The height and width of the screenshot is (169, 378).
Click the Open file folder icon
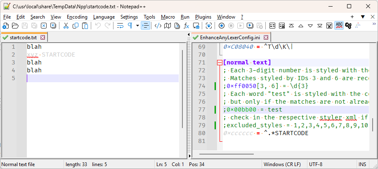pyautogui.click(x=15, y=26)
